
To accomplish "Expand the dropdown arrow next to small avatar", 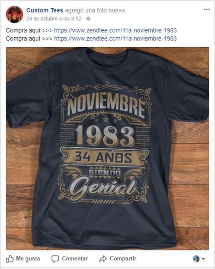I will point(203,259).
